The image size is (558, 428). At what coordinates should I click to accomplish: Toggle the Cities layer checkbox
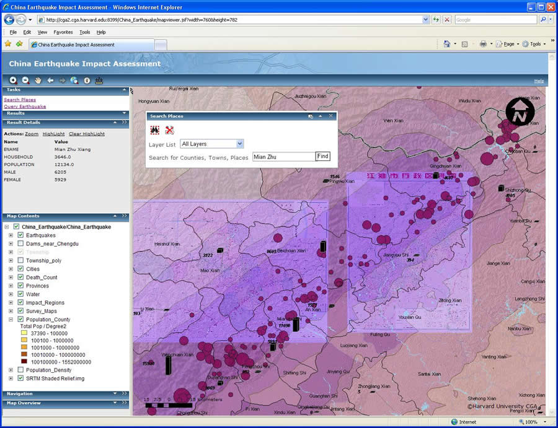[x=20, y=269]
